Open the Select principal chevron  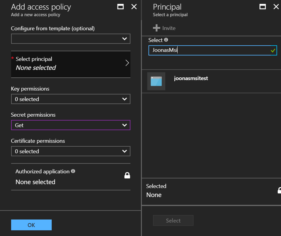click(127, 63)
